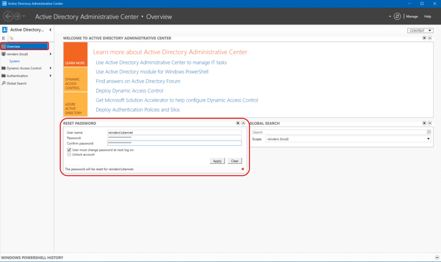Go back with the navigation back arrow

click(x=8, y=16)
